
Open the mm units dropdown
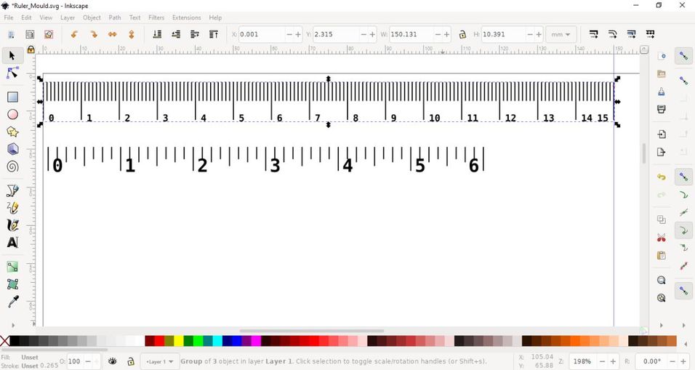561,34
